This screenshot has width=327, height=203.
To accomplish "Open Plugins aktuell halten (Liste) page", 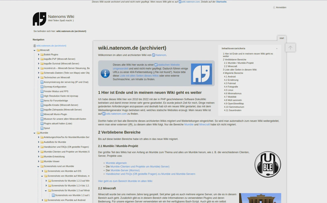I will pos(58,124).
